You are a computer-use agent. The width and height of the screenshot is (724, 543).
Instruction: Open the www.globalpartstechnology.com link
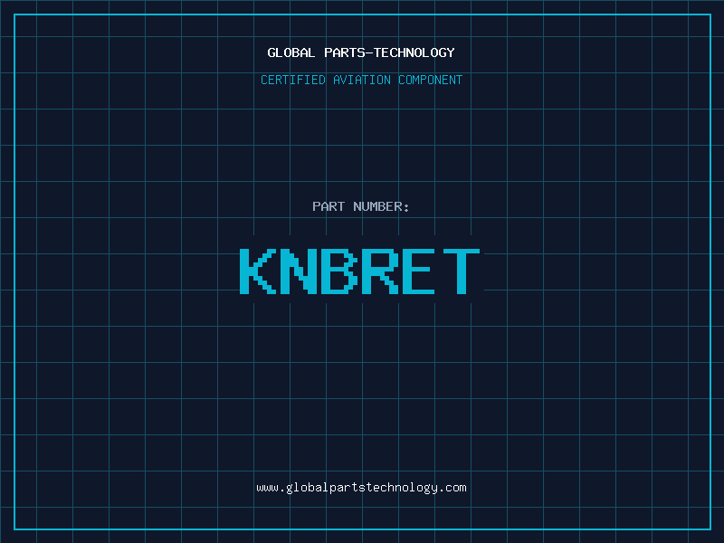tap(361, 488)
